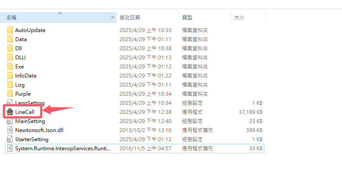
Task: Select the StarterSetting file name
Action: pyautogui.click(x=32, y=139)
